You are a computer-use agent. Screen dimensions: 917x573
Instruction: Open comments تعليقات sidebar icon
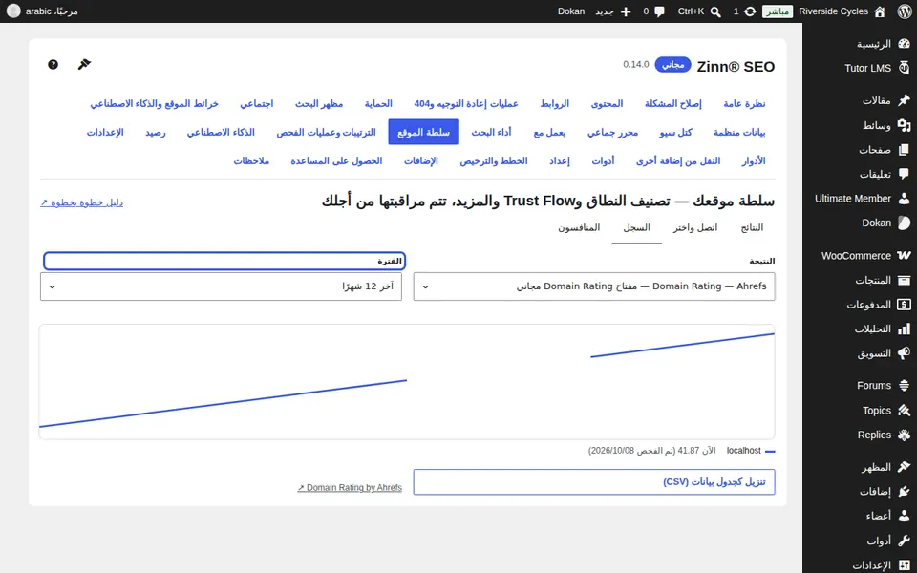(x=905, y=174)
